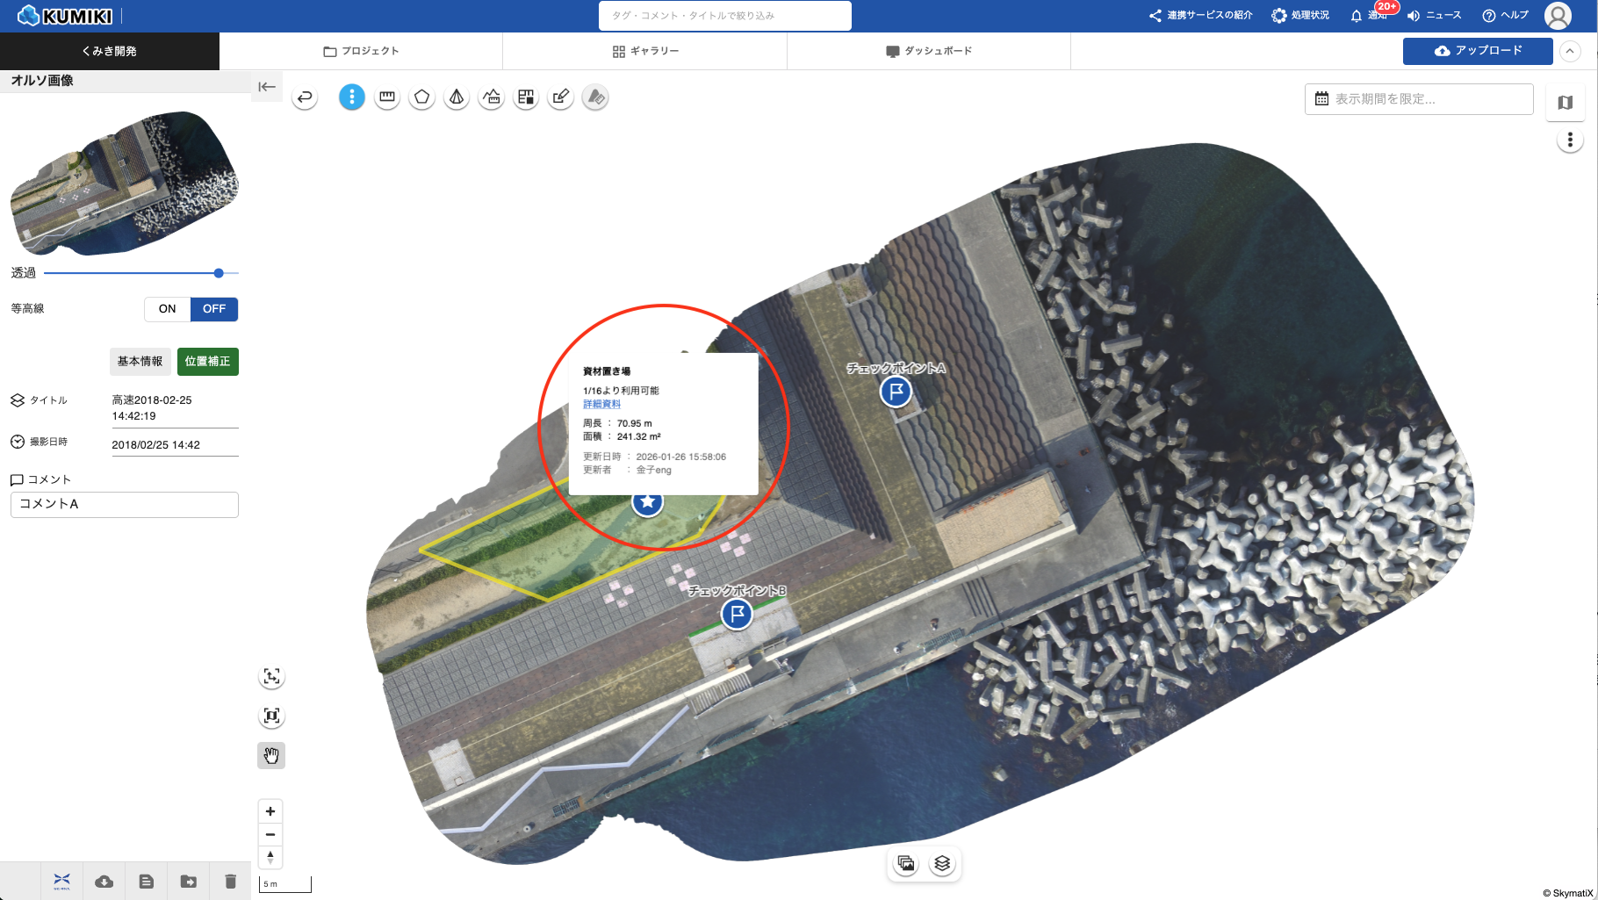Collapse the header with chevron button
Screen dimensions: 1598x900
1570,52
